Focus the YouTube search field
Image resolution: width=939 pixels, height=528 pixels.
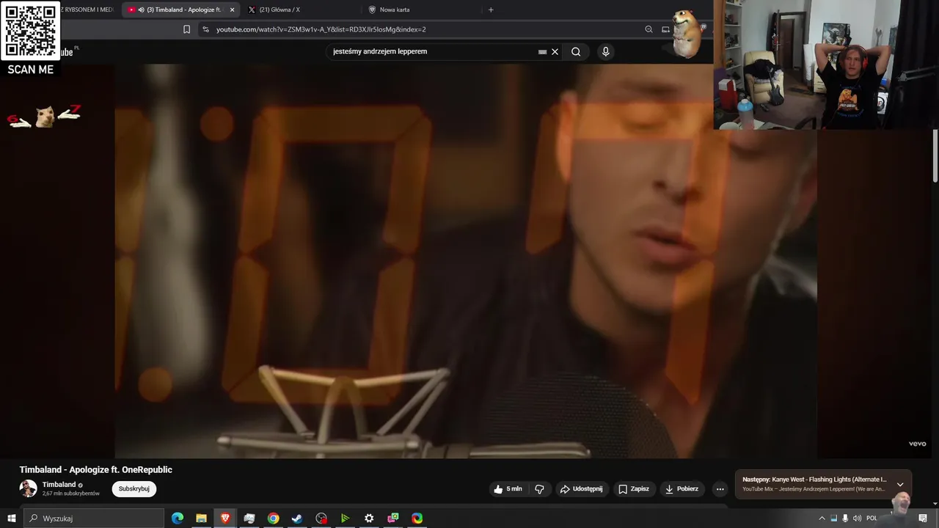pos(433,51)
